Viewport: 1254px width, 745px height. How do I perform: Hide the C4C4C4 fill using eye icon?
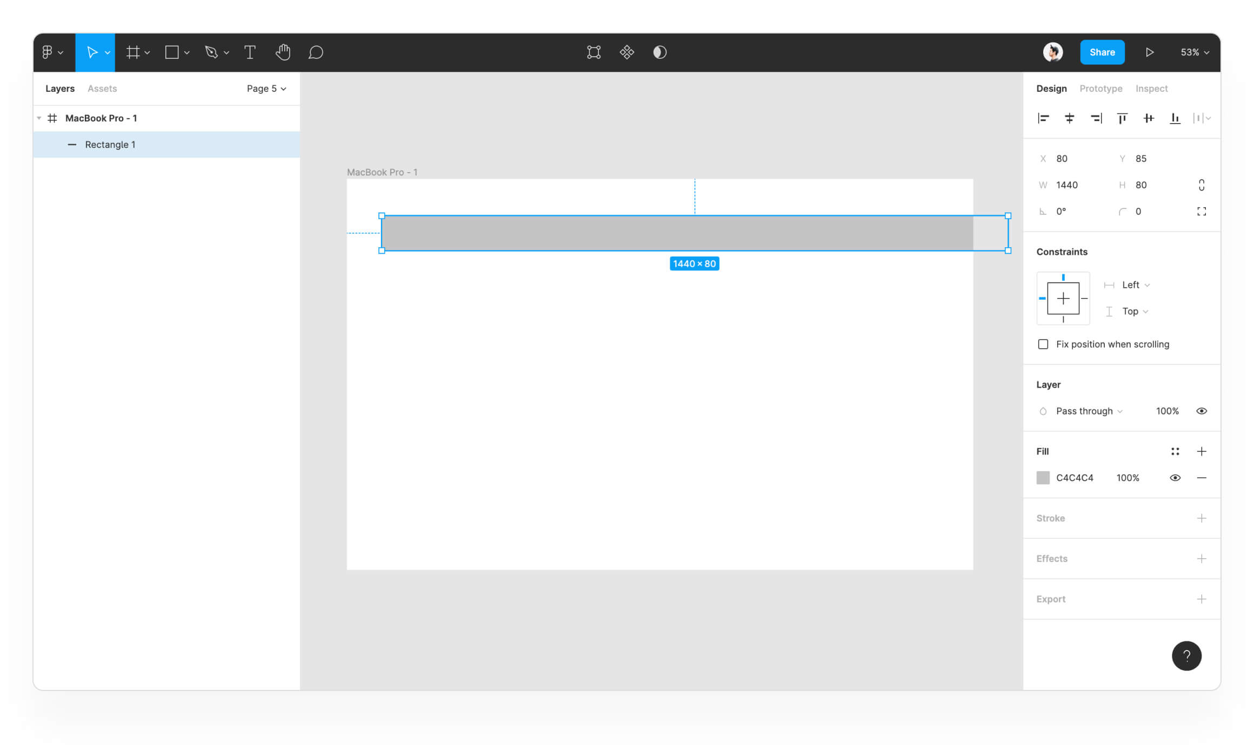pyautogui.click(x=1175, y=478)
